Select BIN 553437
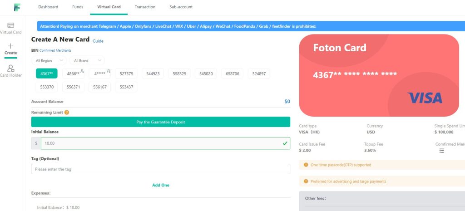The height and width of the screenshot is (211, 465). (126, 87)
